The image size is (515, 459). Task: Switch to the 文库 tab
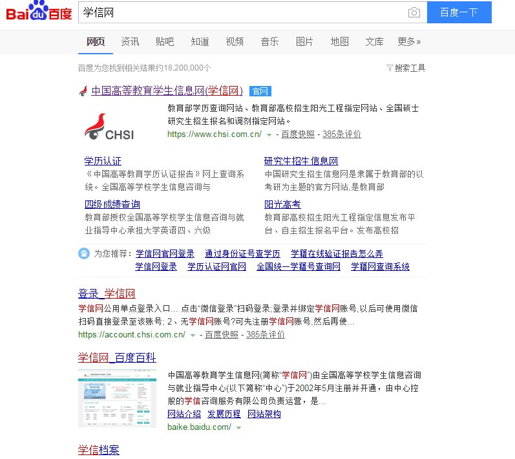tap(374, 42)
